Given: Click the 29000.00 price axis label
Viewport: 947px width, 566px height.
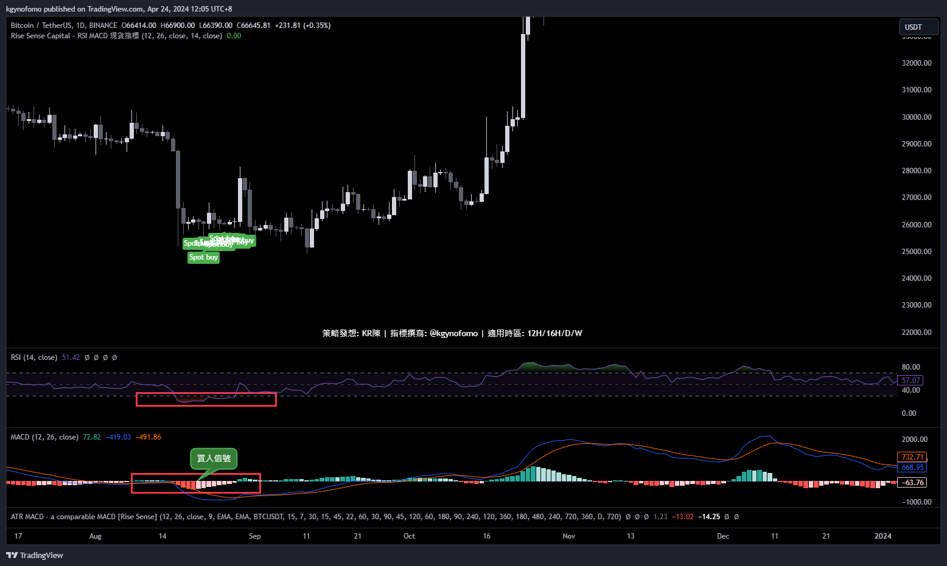Looking at the screenshot, I should point(917,144).
